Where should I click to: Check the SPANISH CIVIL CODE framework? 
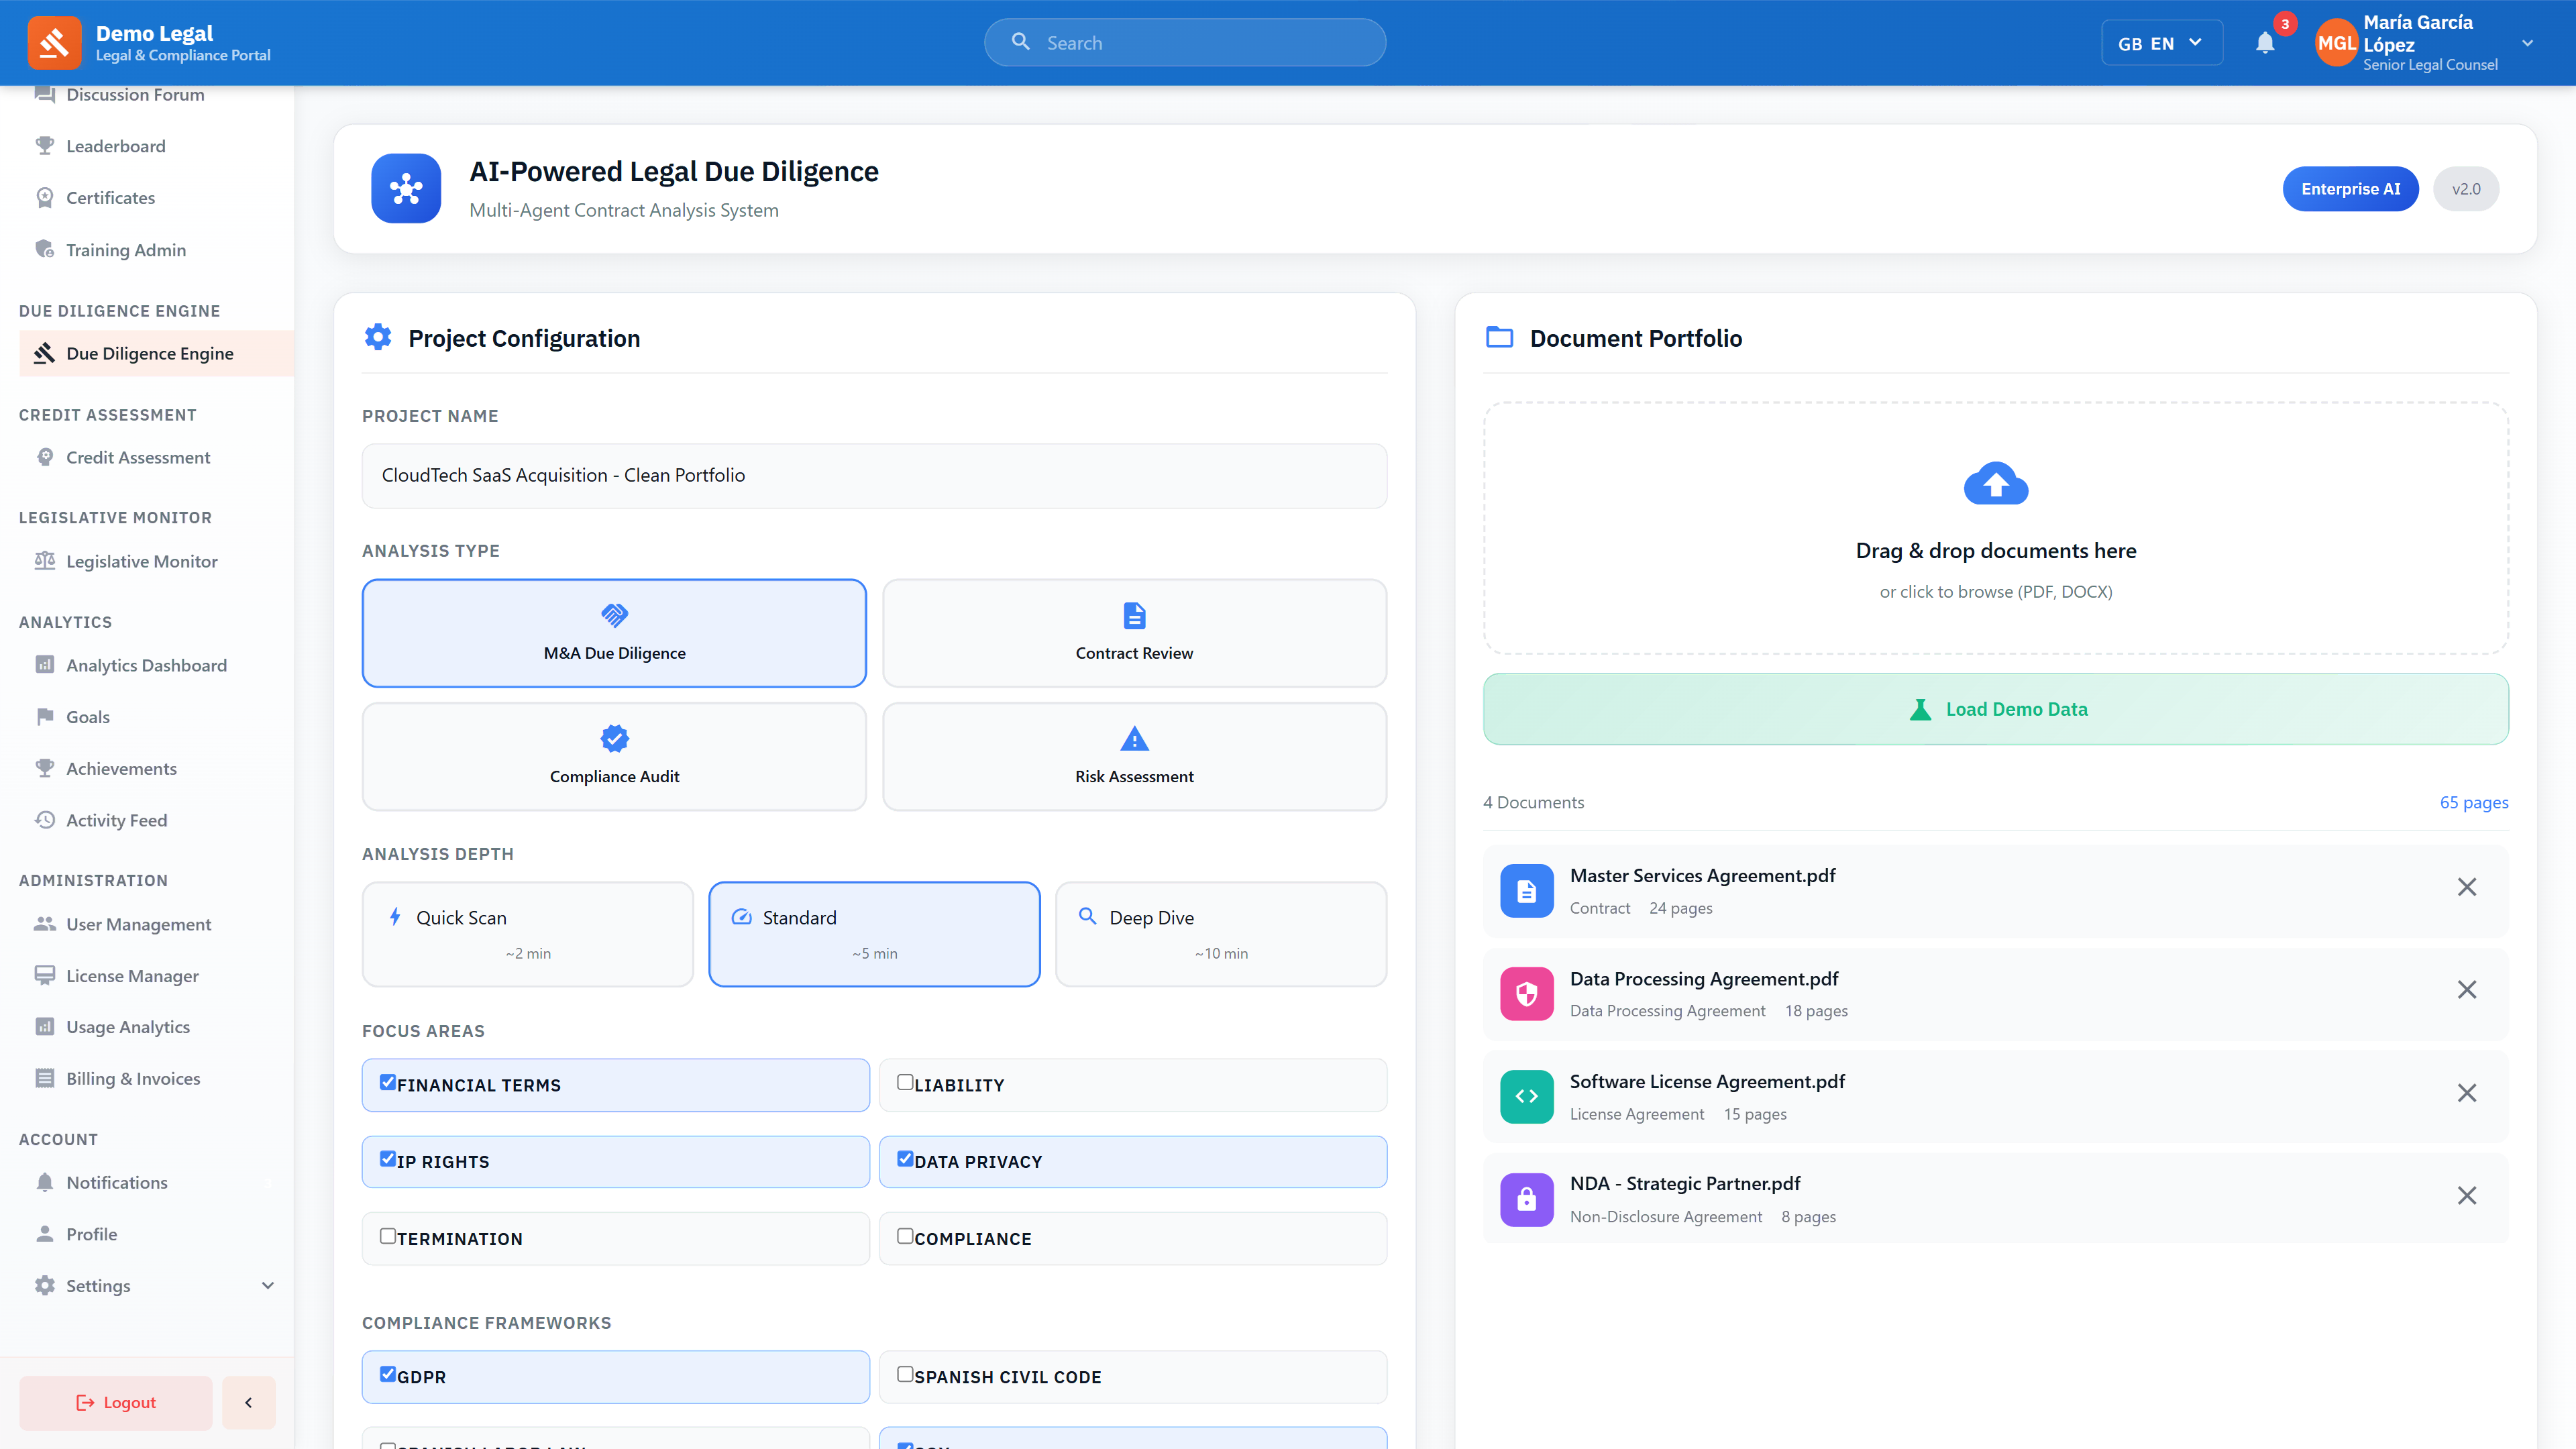pyautogui.click(x=906, y=1374)
